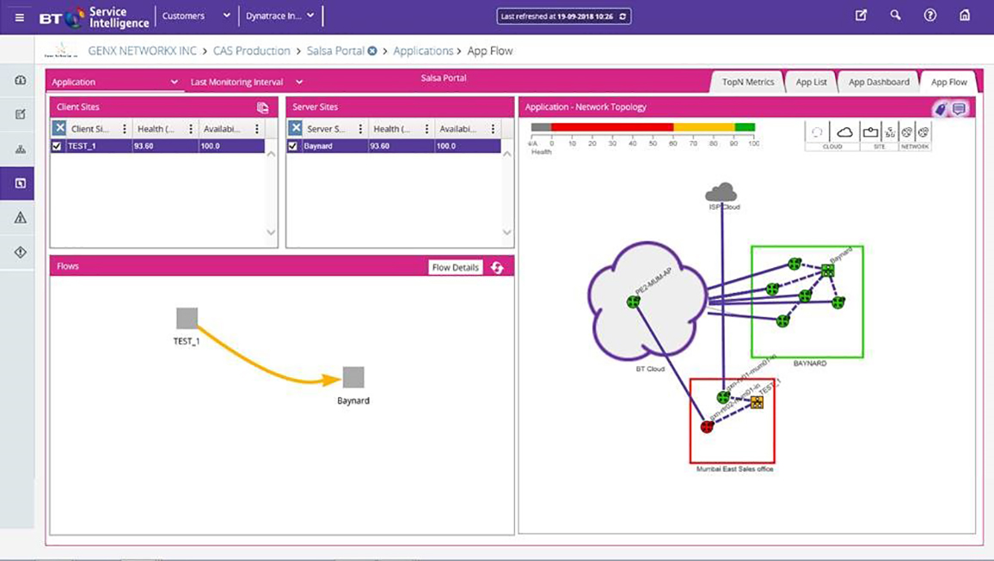Expand the Dynatrace In... dropdown

(x=279, y=15)
